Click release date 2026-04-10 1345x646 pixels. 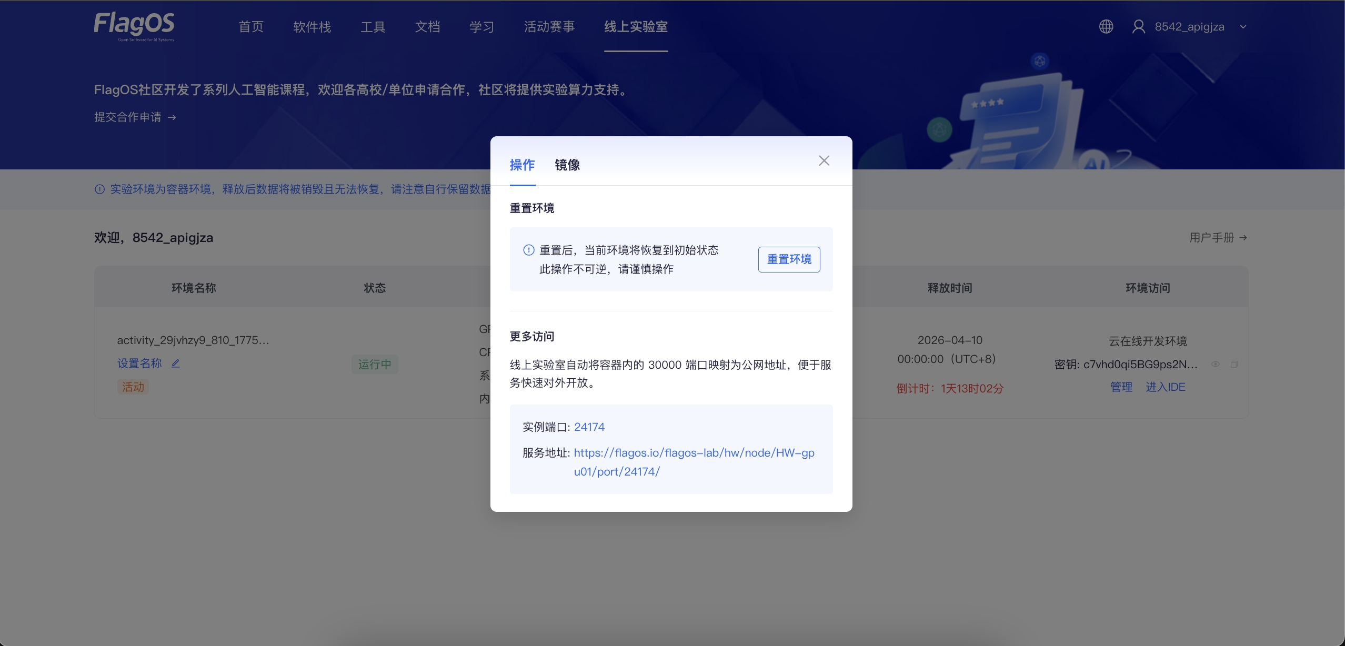tap(950, 340)
